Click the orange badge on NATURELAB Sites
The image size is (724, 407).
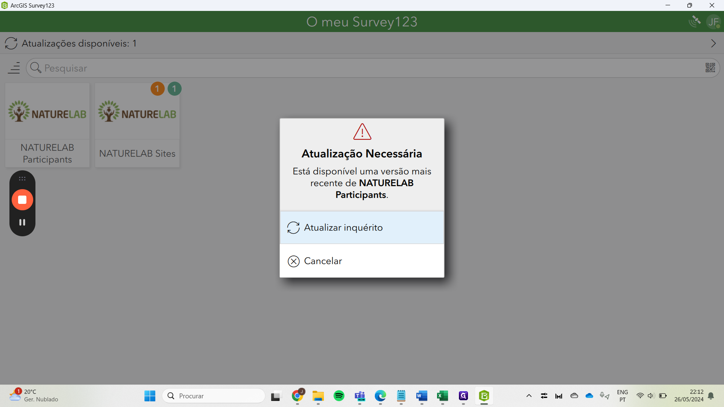point(157,89)
